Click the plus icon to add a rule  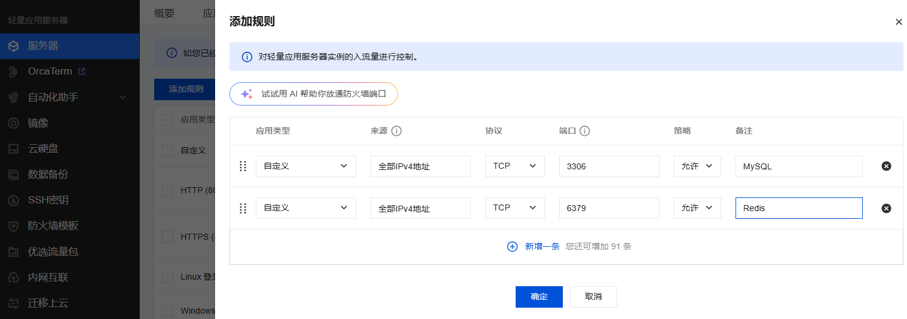click(512, 246)
